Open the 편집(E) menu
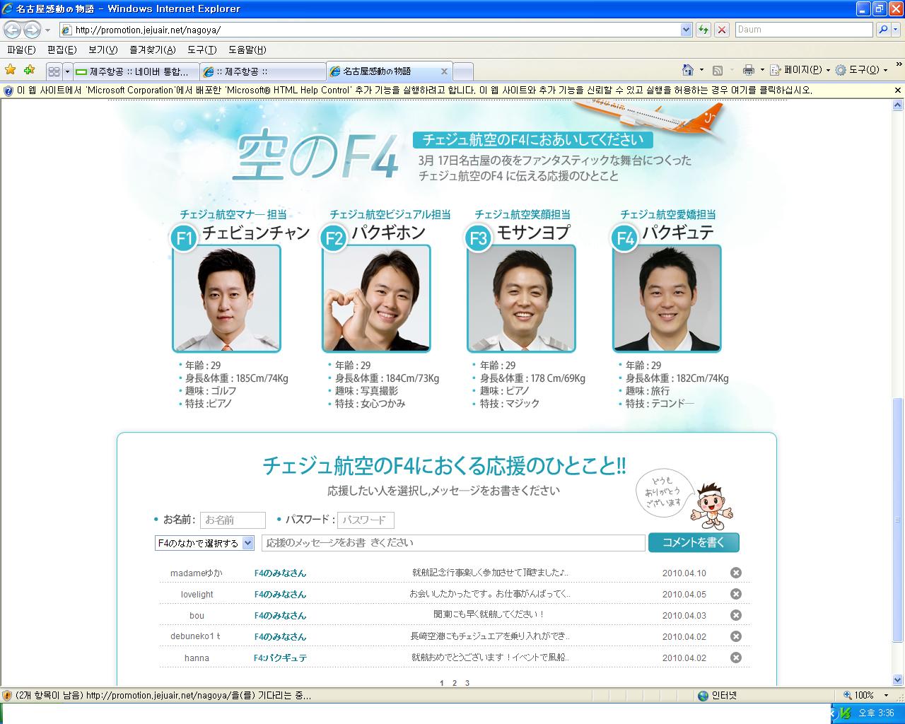Viewport: 905px width, 724px height. [x=62, y=49]
